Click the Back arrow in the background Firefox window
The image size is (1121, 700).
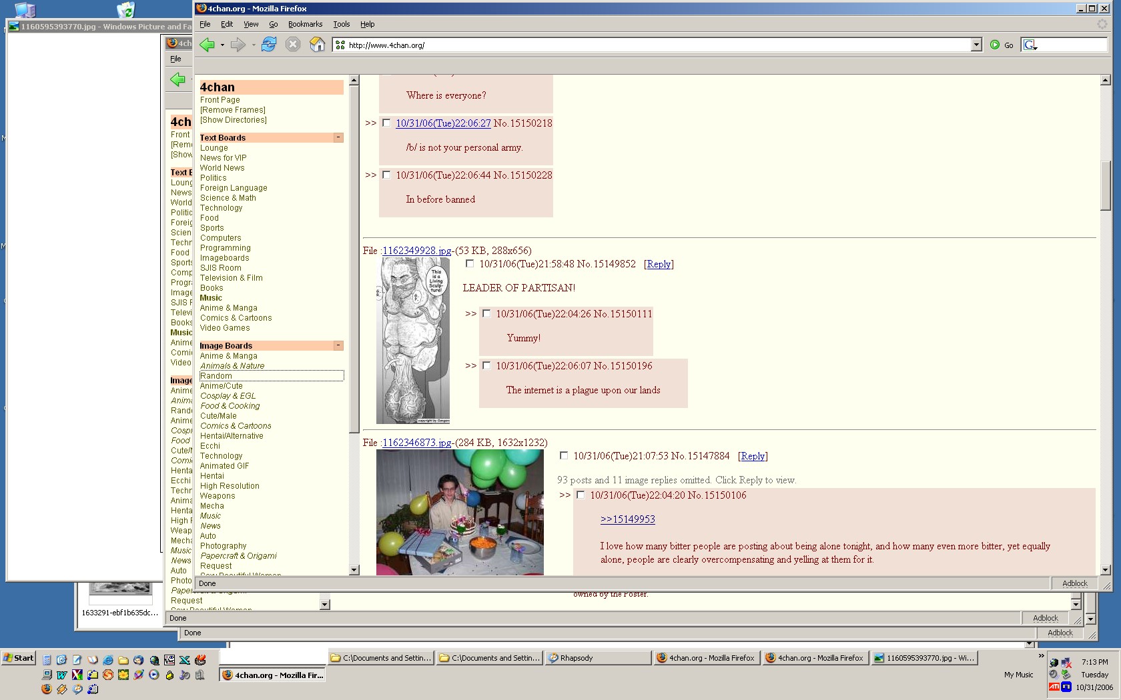(177, 79)
